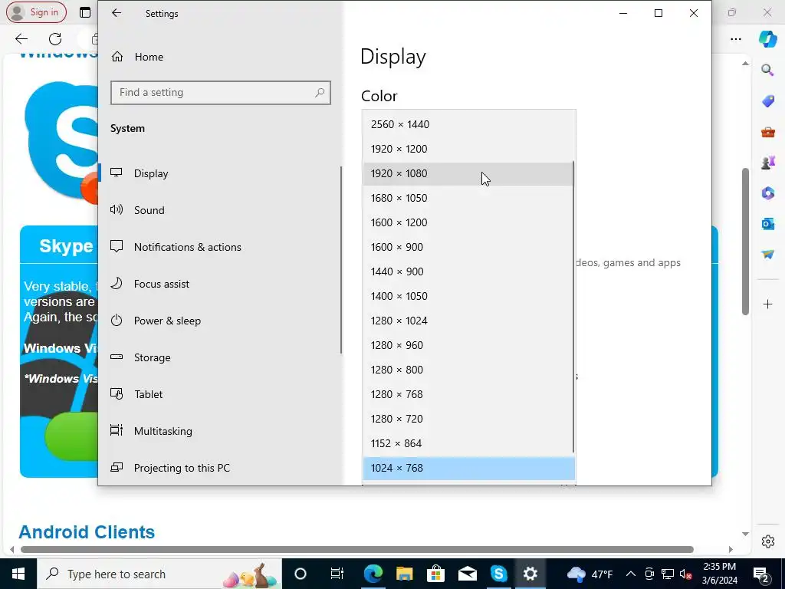Open Skype from the taskbar
This screenshot has height=589, width=785.
click(498, 574)
